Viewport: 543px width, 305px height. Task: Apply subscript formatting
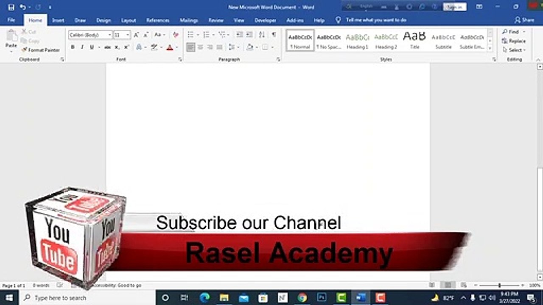point(118,47)
